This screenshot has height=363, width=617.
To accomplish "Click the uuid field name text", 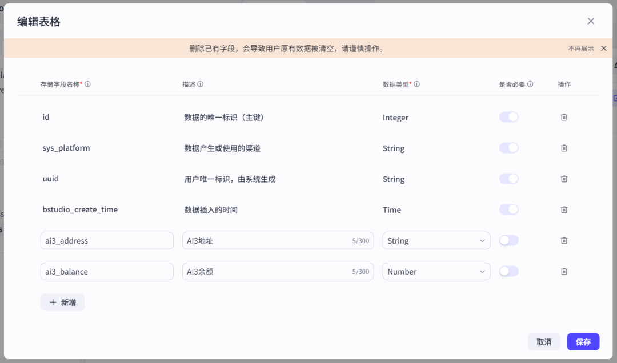I will 50,179.
